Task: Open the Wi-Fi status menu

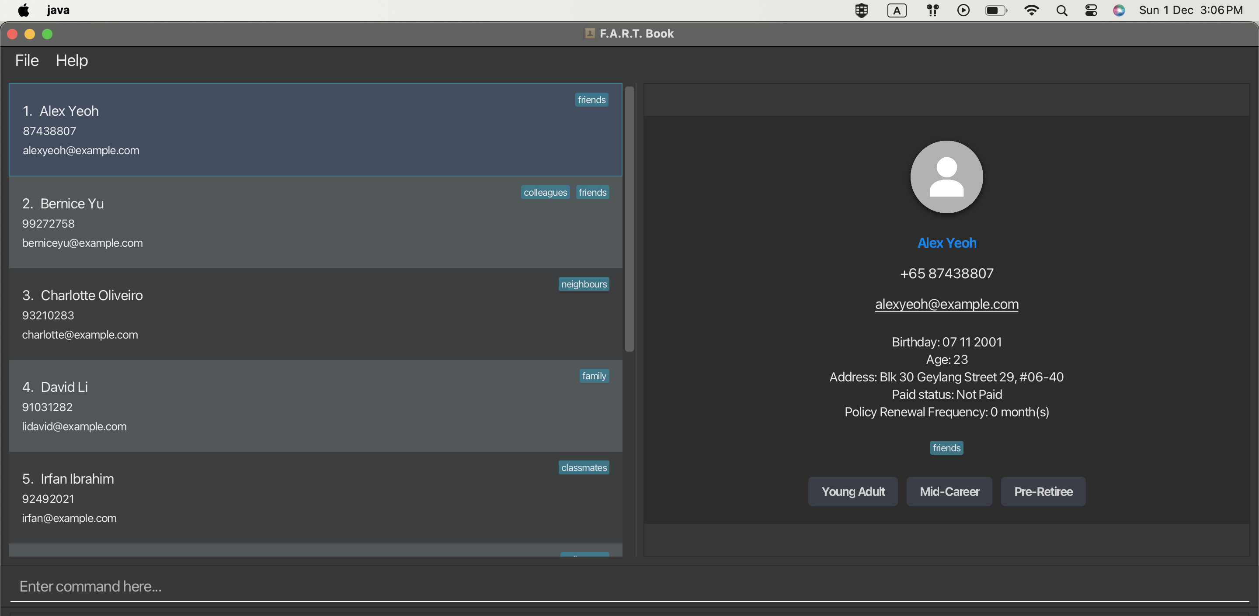Action: coord(1031,10)
